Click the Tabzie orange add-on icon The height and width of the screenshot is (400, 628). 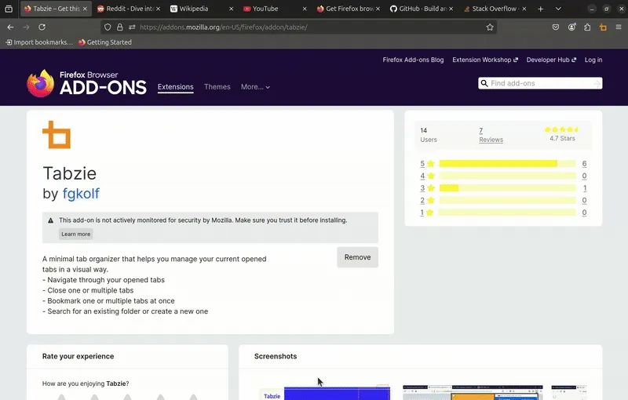[57, 135]
